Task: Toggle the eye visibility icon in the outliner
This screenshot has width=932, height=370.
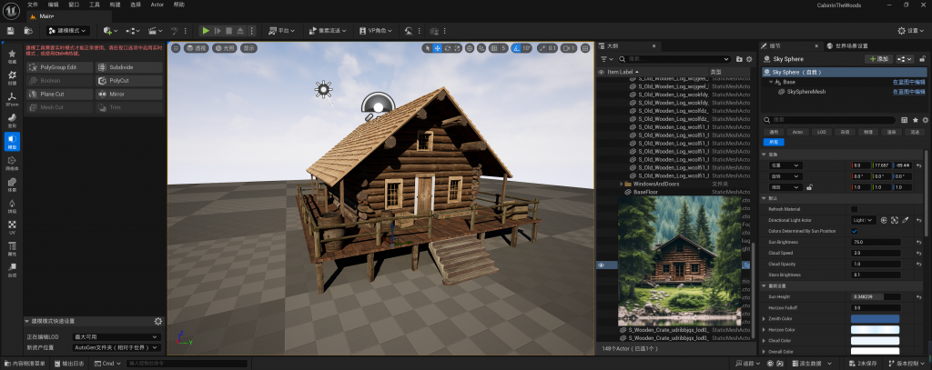Action: 601,265
